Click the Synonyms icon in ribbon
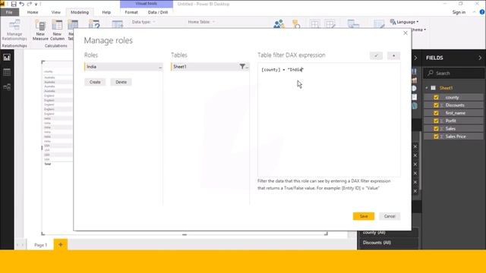The width and height of the screenshot is (486, 273). tap(379, 24)
